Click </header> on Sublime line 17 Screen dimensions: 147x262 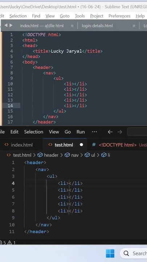click(x=44, y=122)
